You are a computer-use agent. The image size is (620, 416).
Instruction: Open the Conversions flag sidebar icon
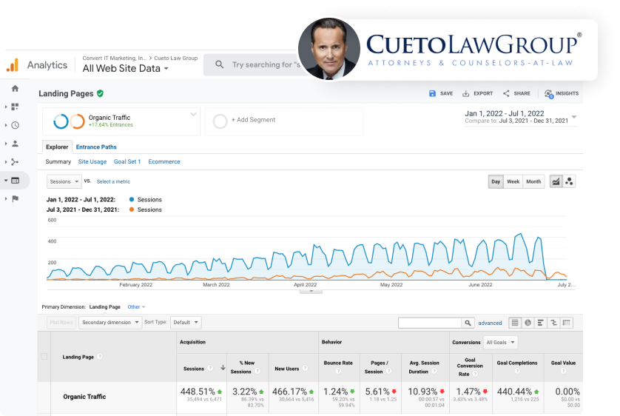pyautogui.click(x=15, y=198)
